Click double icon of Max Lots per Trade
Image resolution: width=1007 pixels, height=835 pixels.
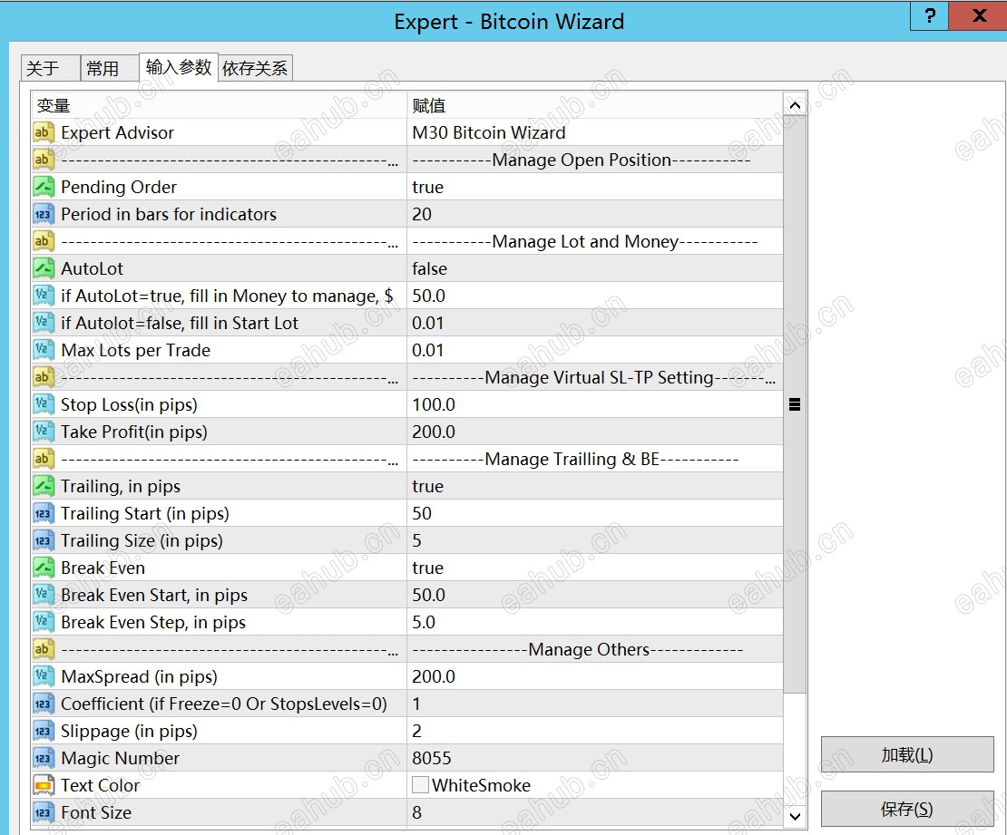tap(43, 350)
